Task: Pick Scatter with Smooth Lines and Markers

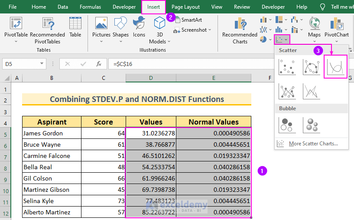Action: 311,66
